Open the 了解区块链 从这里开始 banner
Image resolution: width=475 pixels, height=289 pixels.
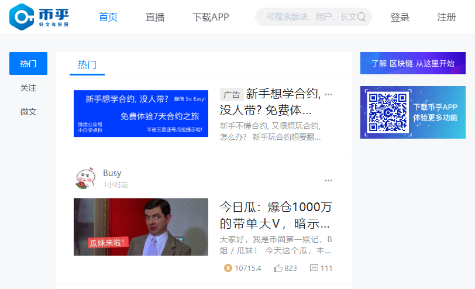(x=413, y=63)
